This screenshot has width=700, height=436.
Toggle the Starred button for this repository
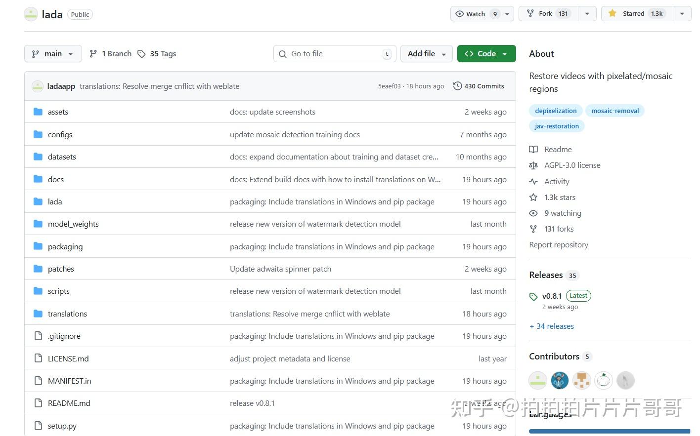634,14
